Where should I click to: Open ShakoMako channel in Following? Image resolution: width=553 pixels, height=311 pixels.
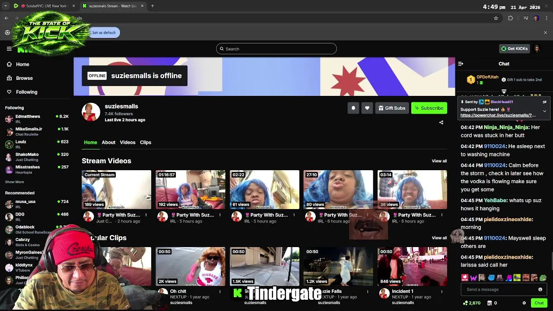coord(37,157)
